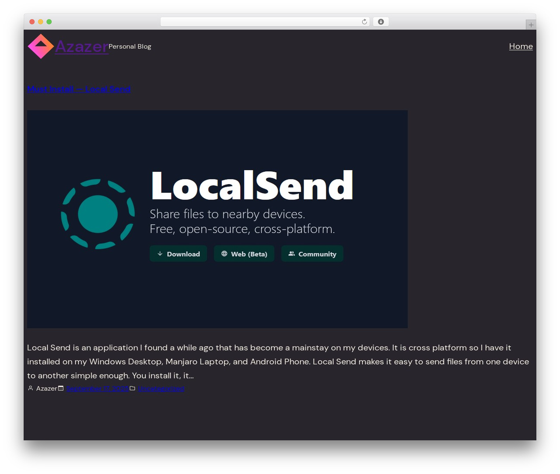
Task: Click the post excerpt starting 'Local Send is an application'
Action: pyautogui.click(x=279, y=362)
